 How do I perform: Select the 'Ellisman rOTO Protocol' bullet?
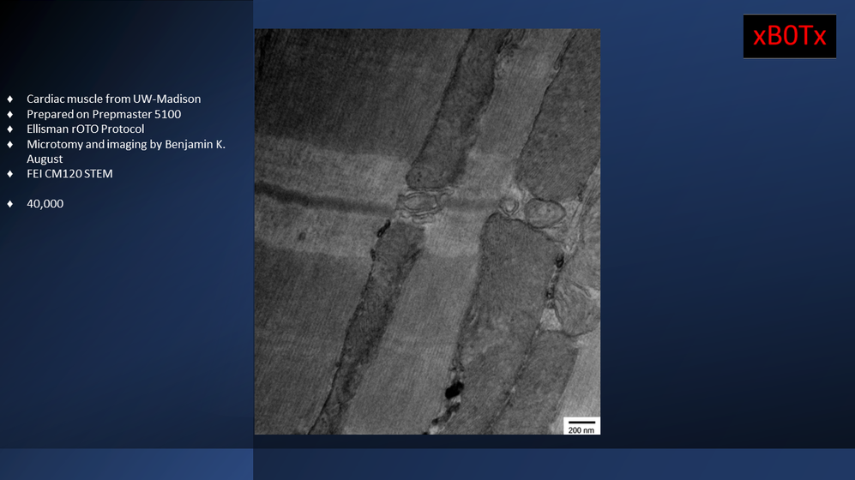[86, 129]
